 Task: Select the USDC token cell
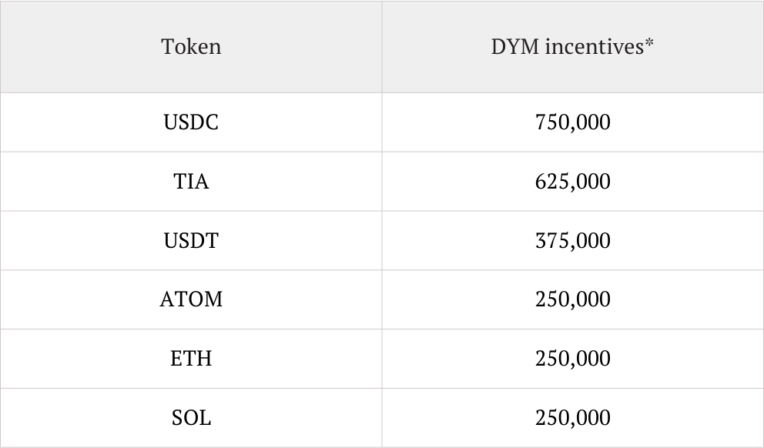(191, 122)
